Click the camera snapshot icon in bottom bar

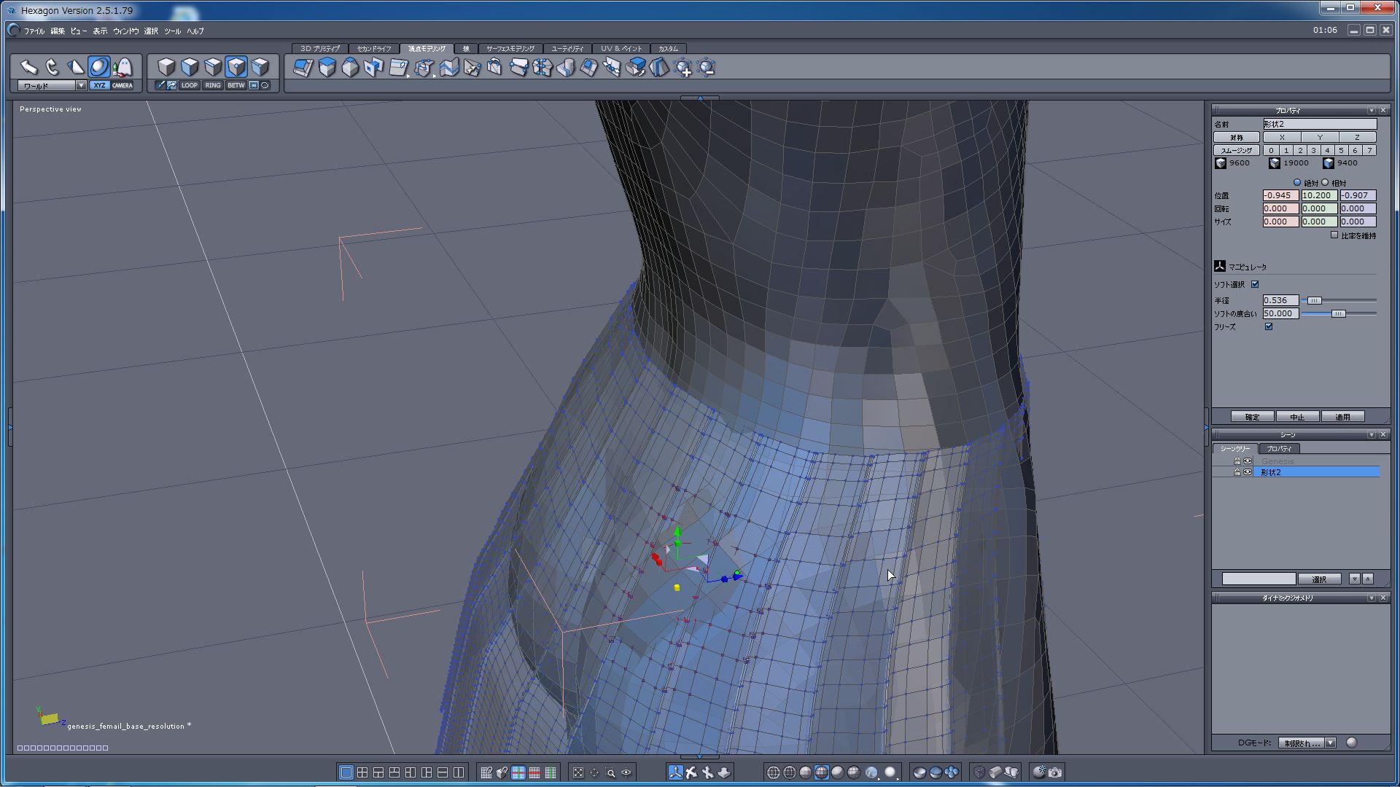pyautogui.click(x=1055, y=772)
